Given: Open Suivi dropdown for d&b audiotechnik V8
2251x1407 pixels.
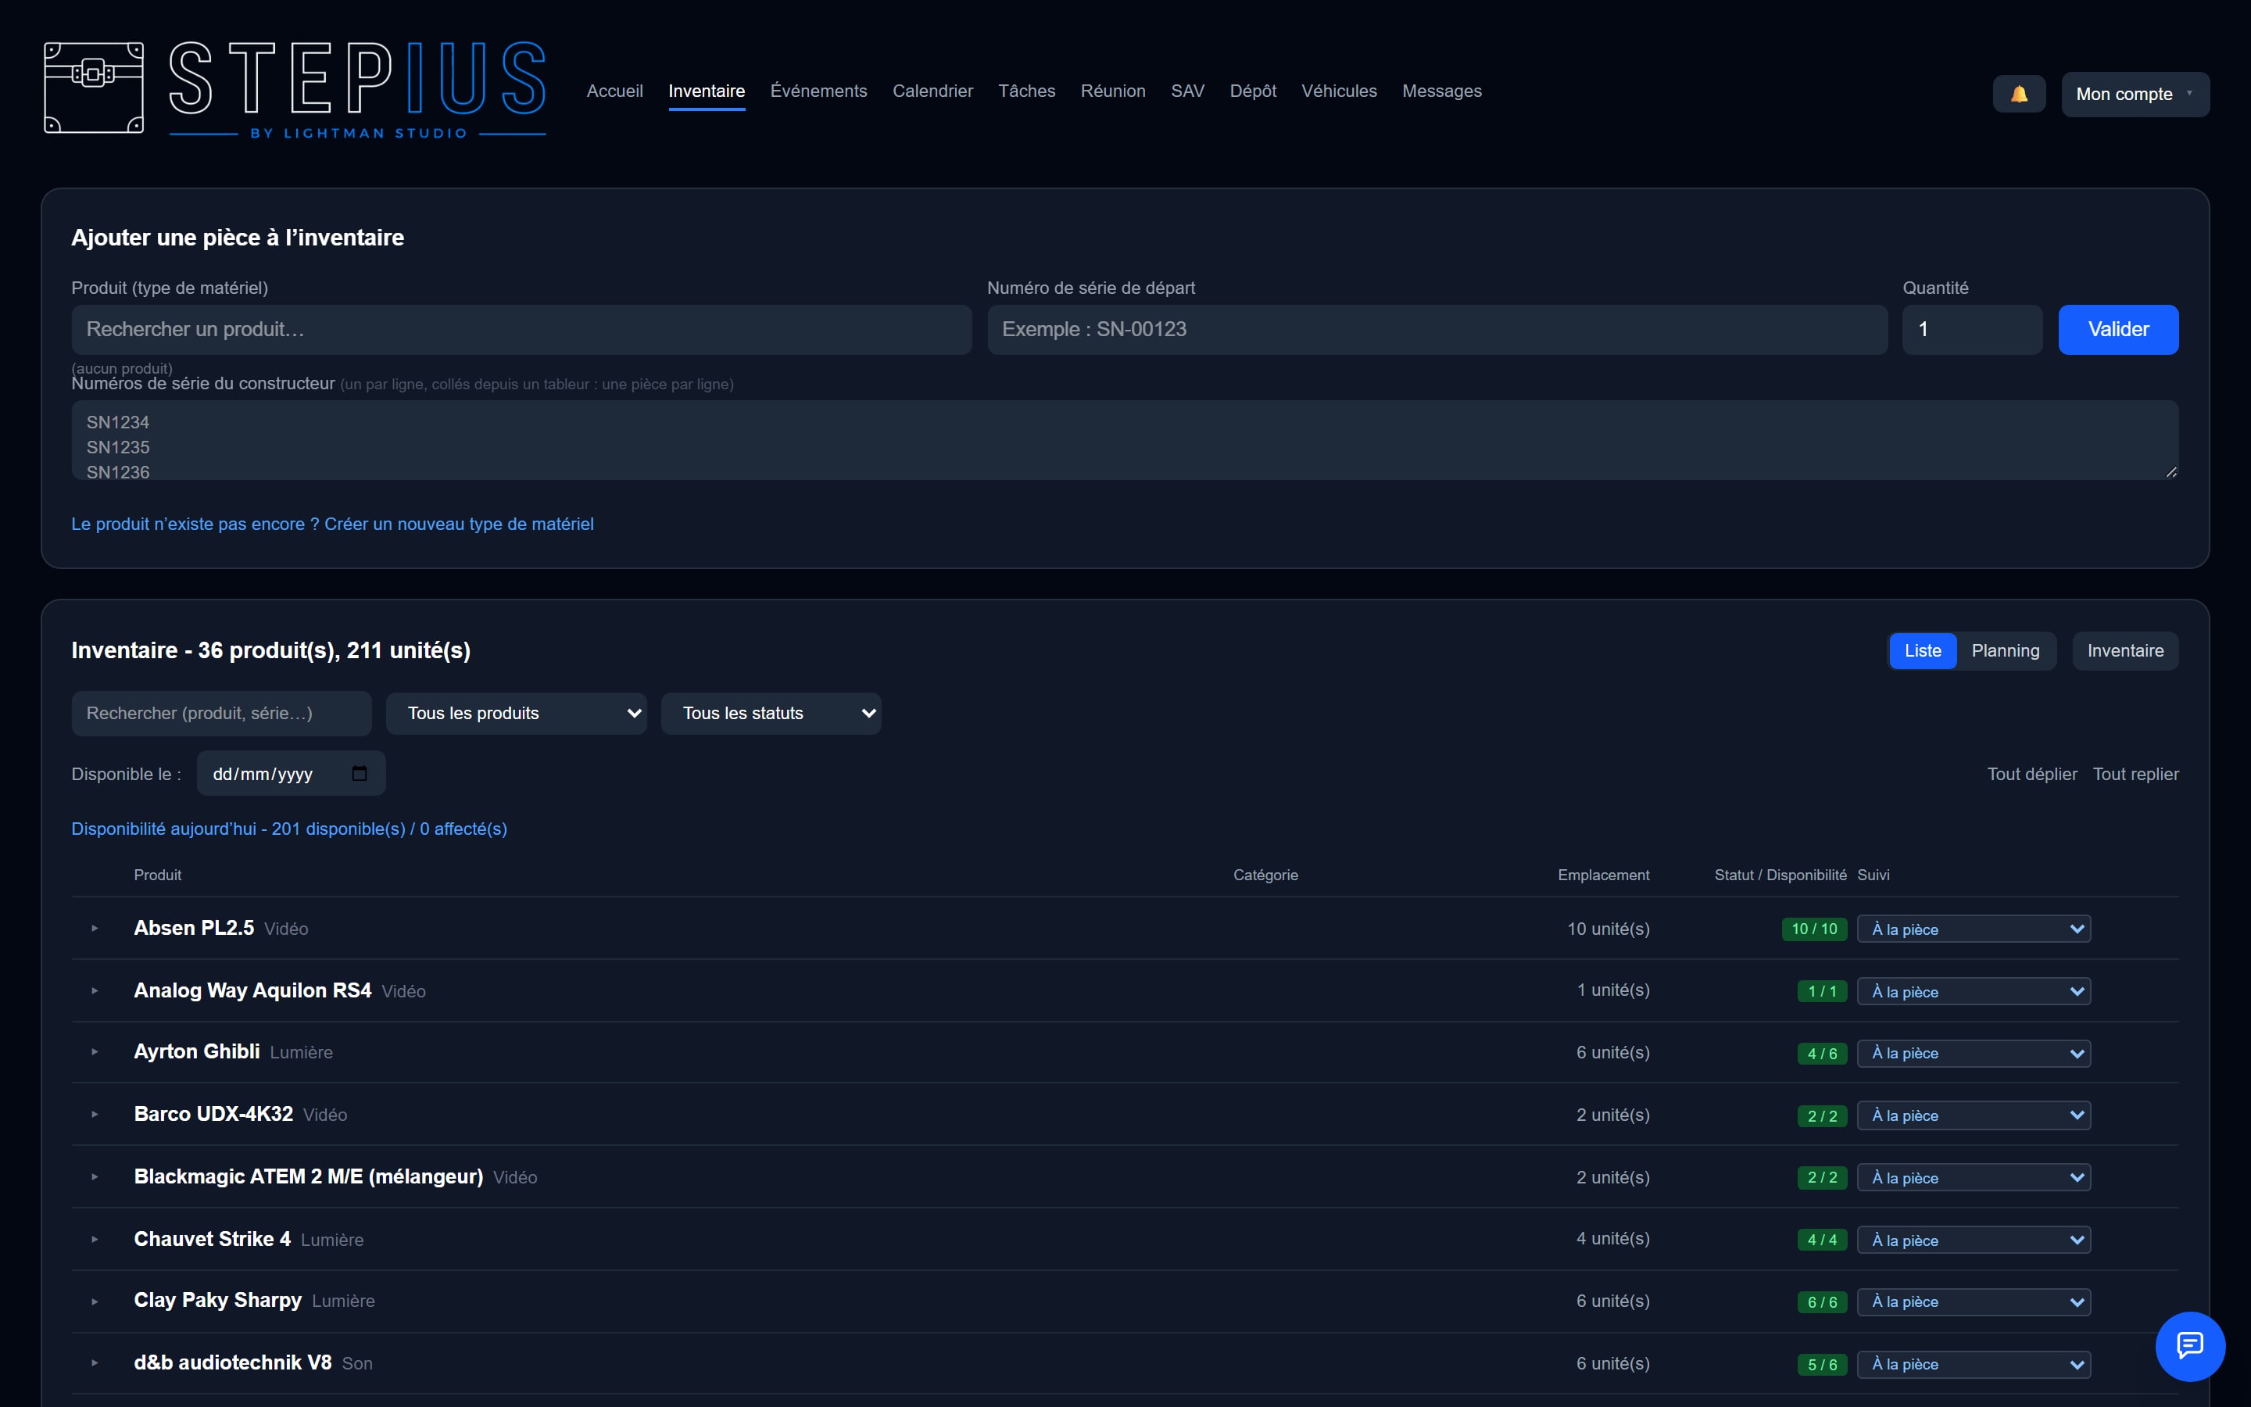Looking at the screenshot, I should coord(1974,1364).
